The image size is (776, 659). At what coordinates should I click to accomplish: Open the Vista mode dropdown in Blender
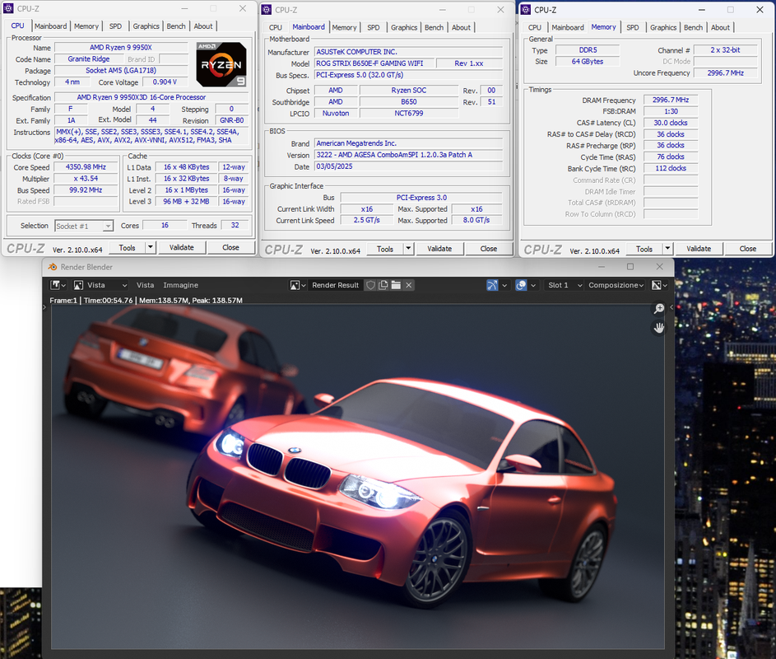[101, 285]
